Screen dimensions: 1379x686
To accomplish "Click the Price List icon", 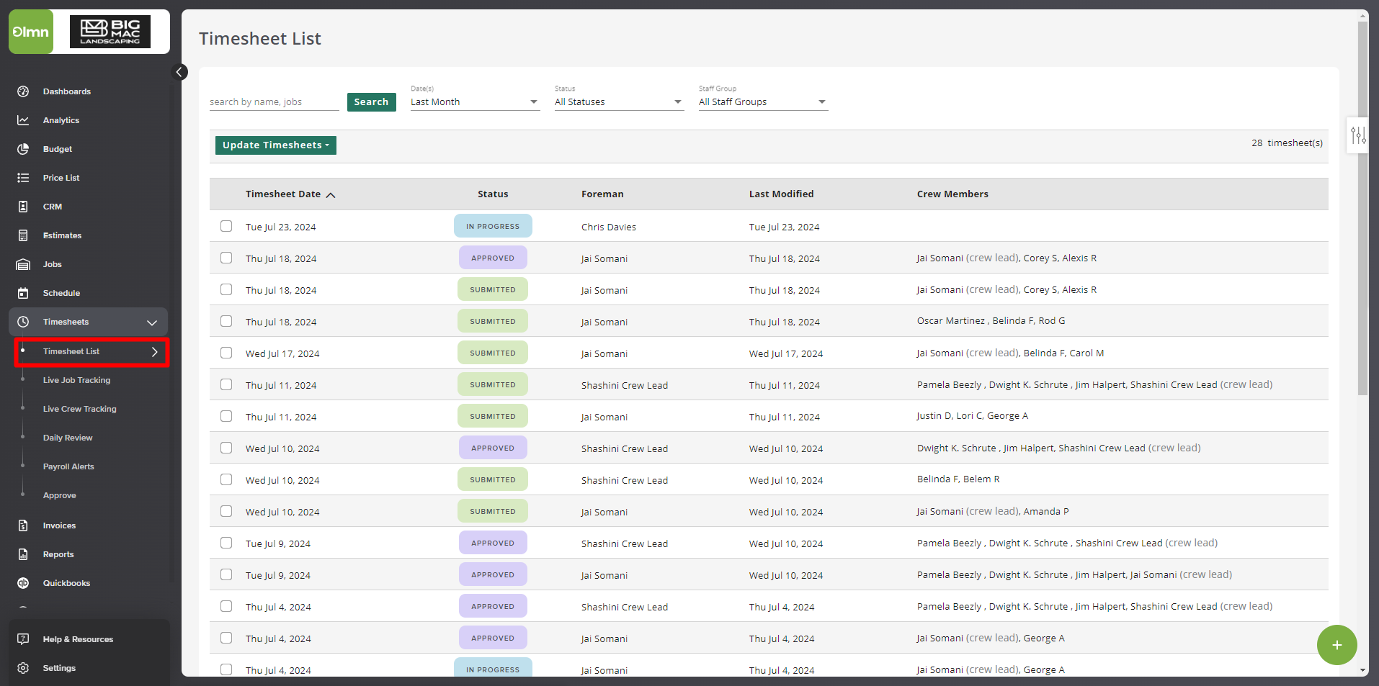I will pos(23,178).
